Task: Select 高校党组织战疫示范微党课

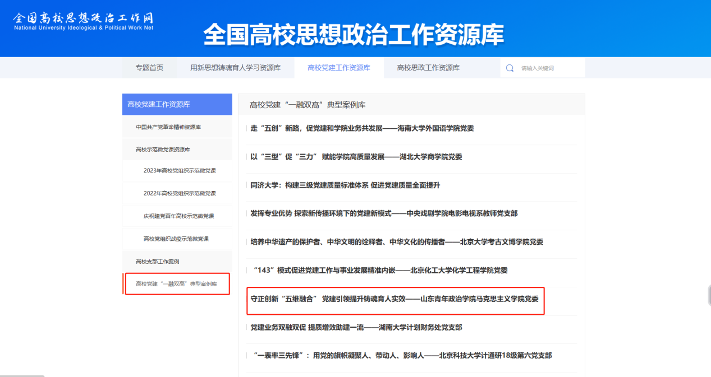Action: [x=176, y=239]
